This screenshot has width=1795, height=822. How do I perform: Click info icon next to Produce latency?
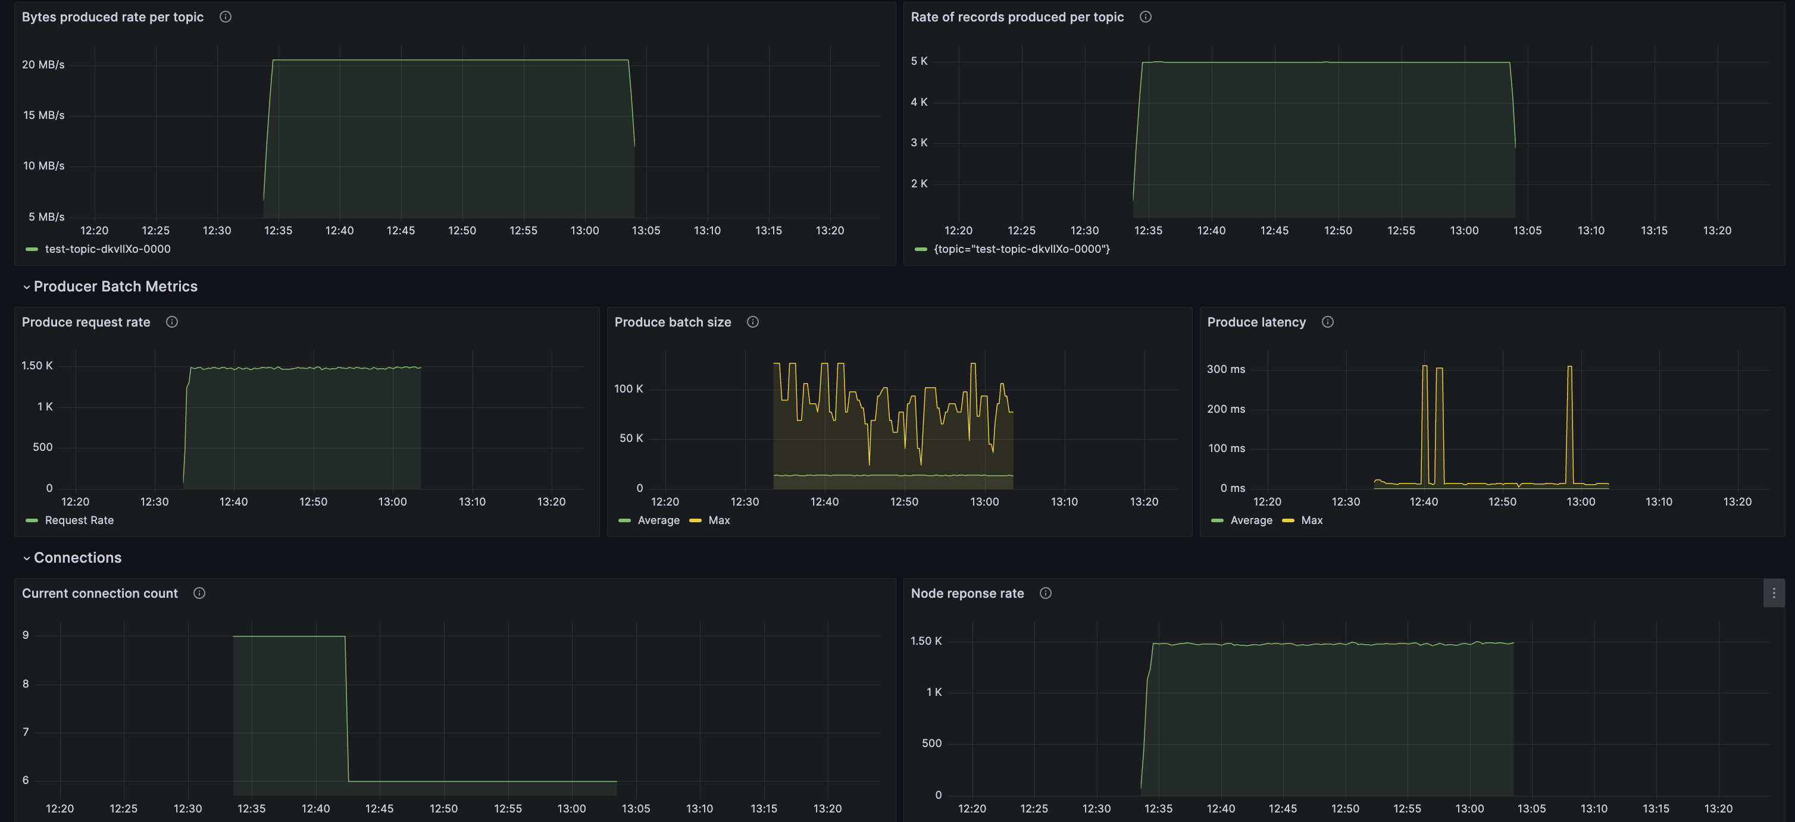(1327, 322)
